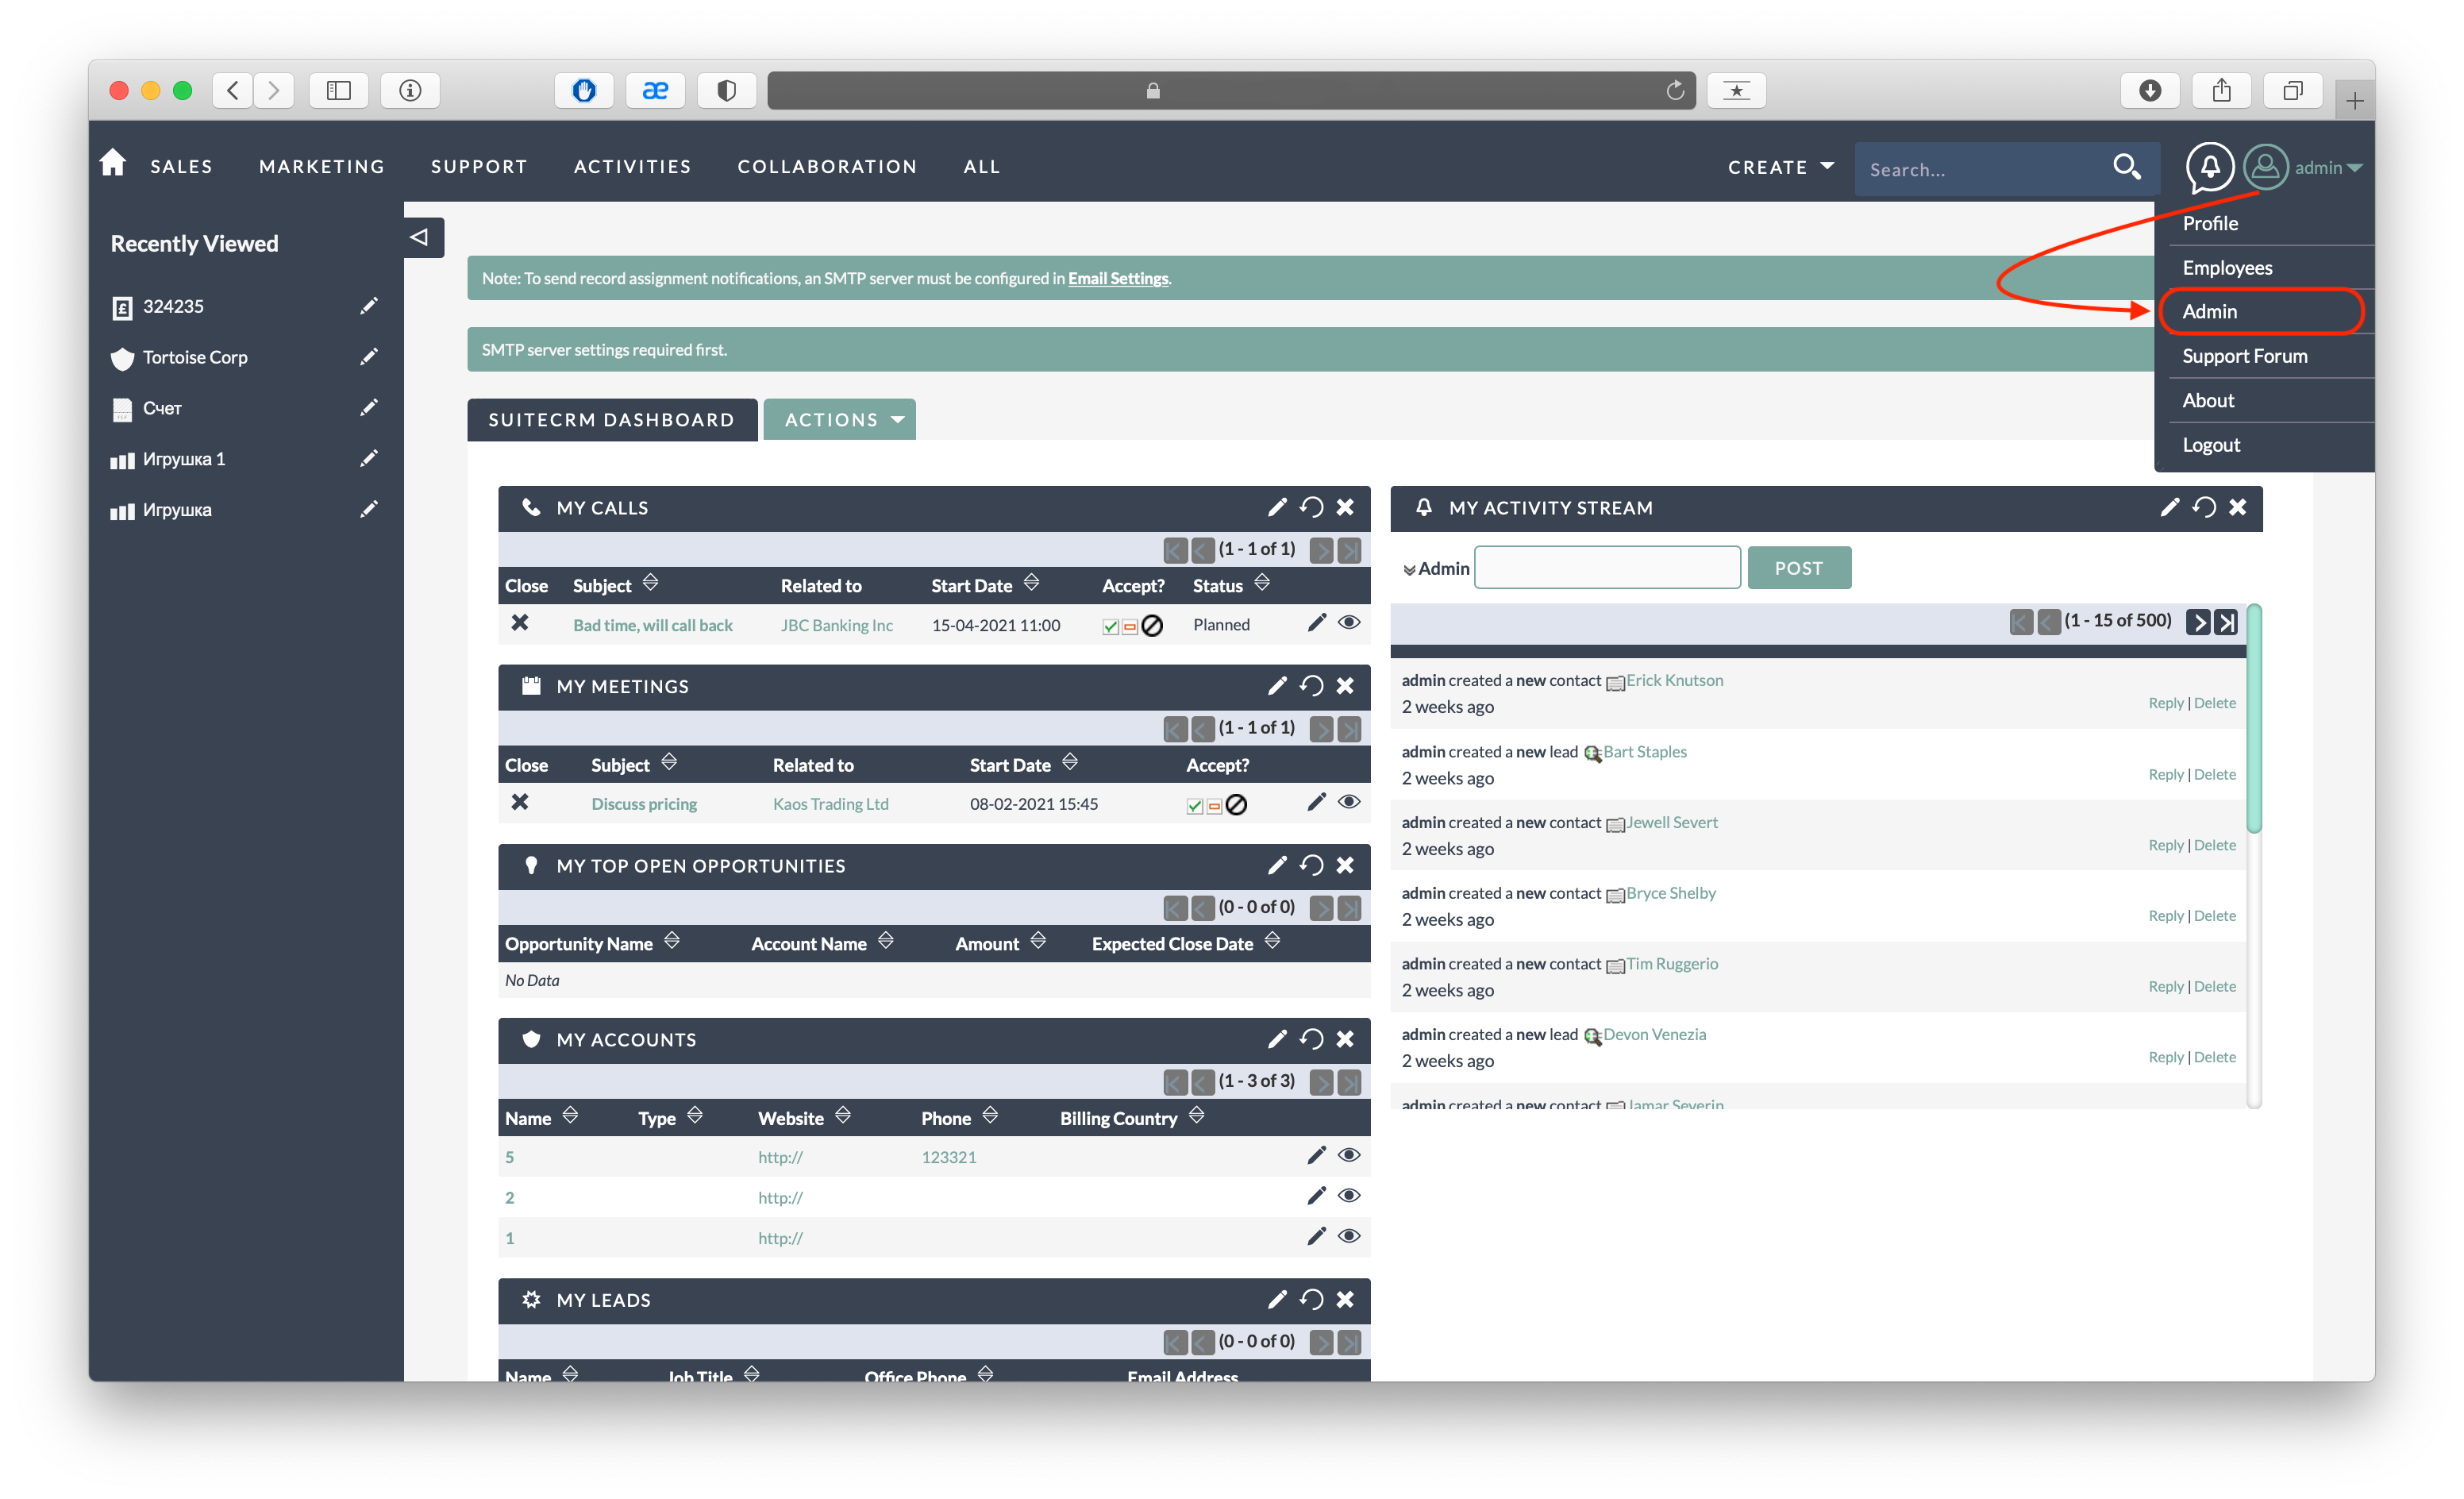This screenshot has height=1499, width=2464.
Task: Open the Email Settings link
Action: [1117, 278]
